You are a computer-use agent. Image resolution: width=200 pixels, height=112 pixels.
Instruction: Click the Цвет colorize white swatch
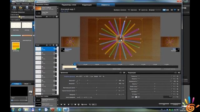tap(136, 97)
